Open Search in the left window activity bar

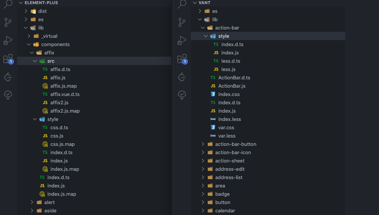(x=8, y=4)
